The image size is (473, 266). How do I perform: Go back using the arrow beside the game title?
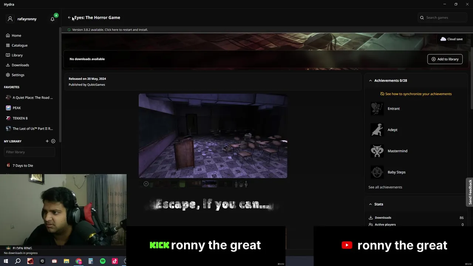coord(69,17)
